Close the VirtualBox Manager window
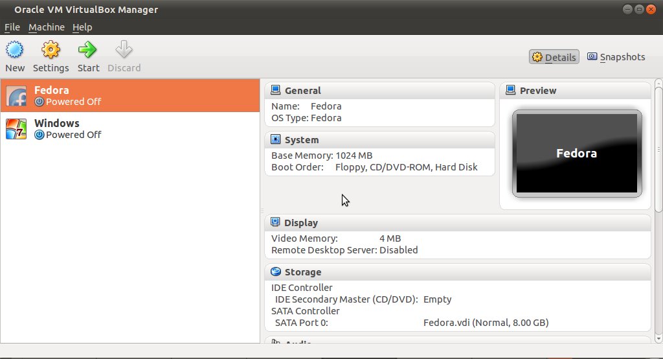This screenshot has width=663, height=359. pos(651,9)
